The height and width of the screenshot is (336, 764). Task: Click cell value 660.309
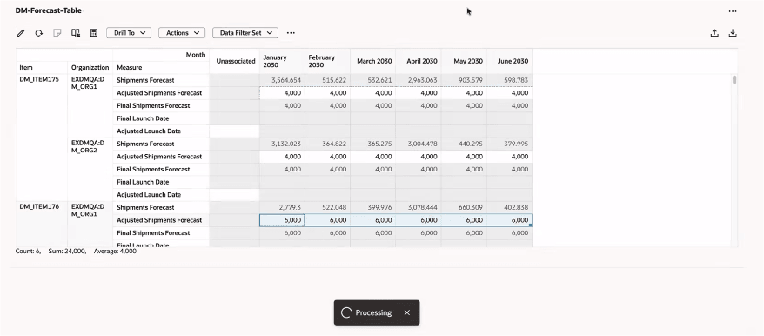pyautogui.click(x=470, y=207)
